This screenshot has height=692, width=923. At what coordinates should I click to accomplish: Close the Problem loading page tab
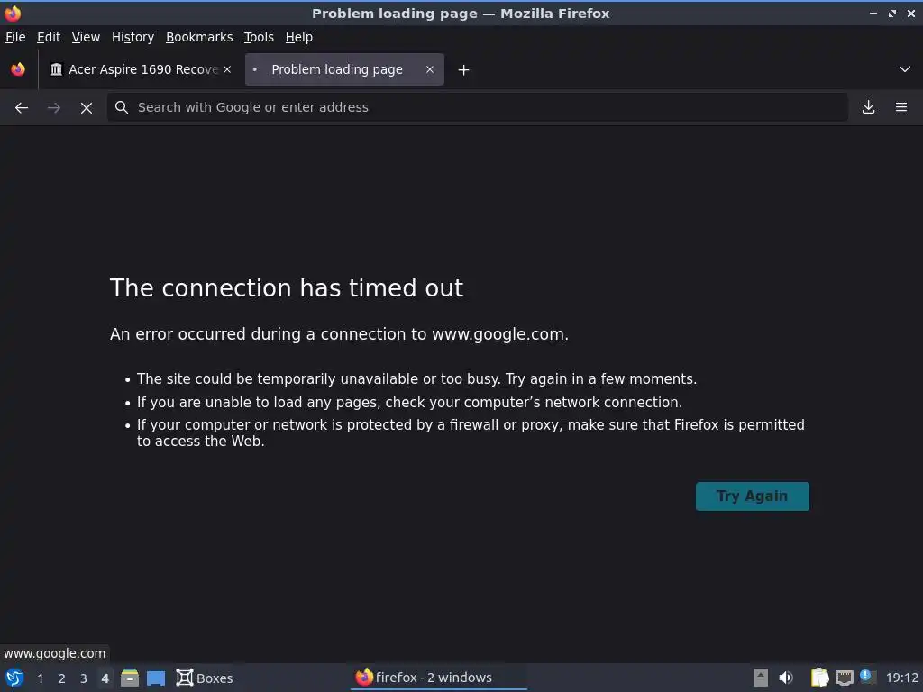coord(430,69)
